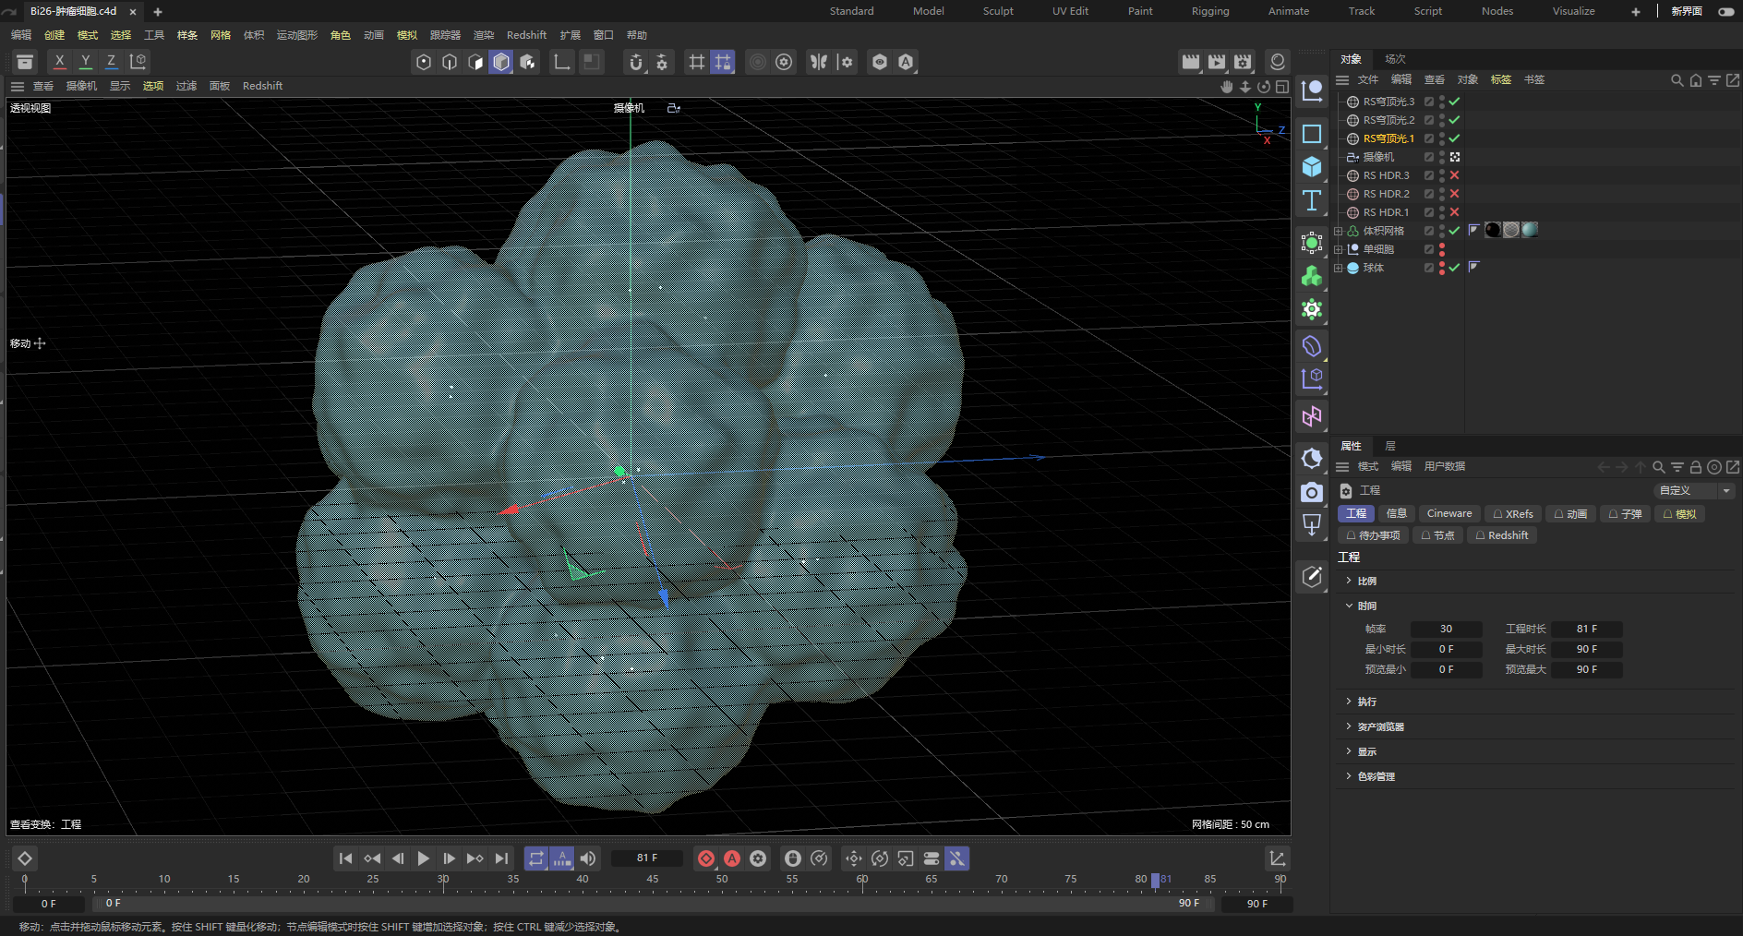Toggle visibility dots of 单细胞 object
Image resolution: width=1743 pixels, height=936 pixels.
coord(1442,249)
